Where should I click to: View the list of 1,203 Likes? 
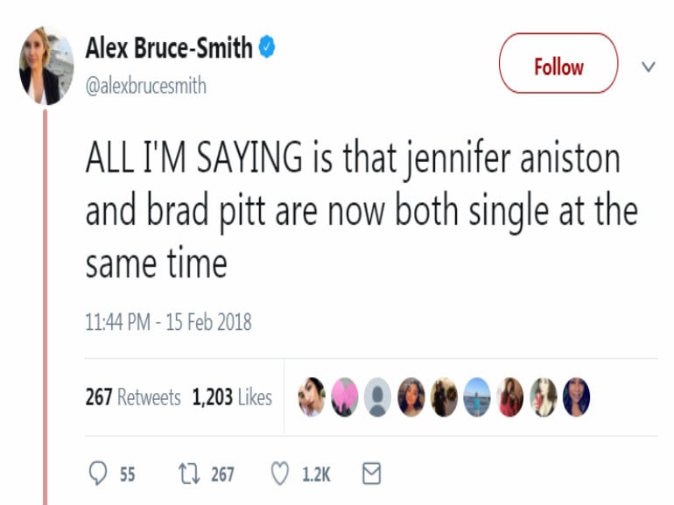(232, 397)
